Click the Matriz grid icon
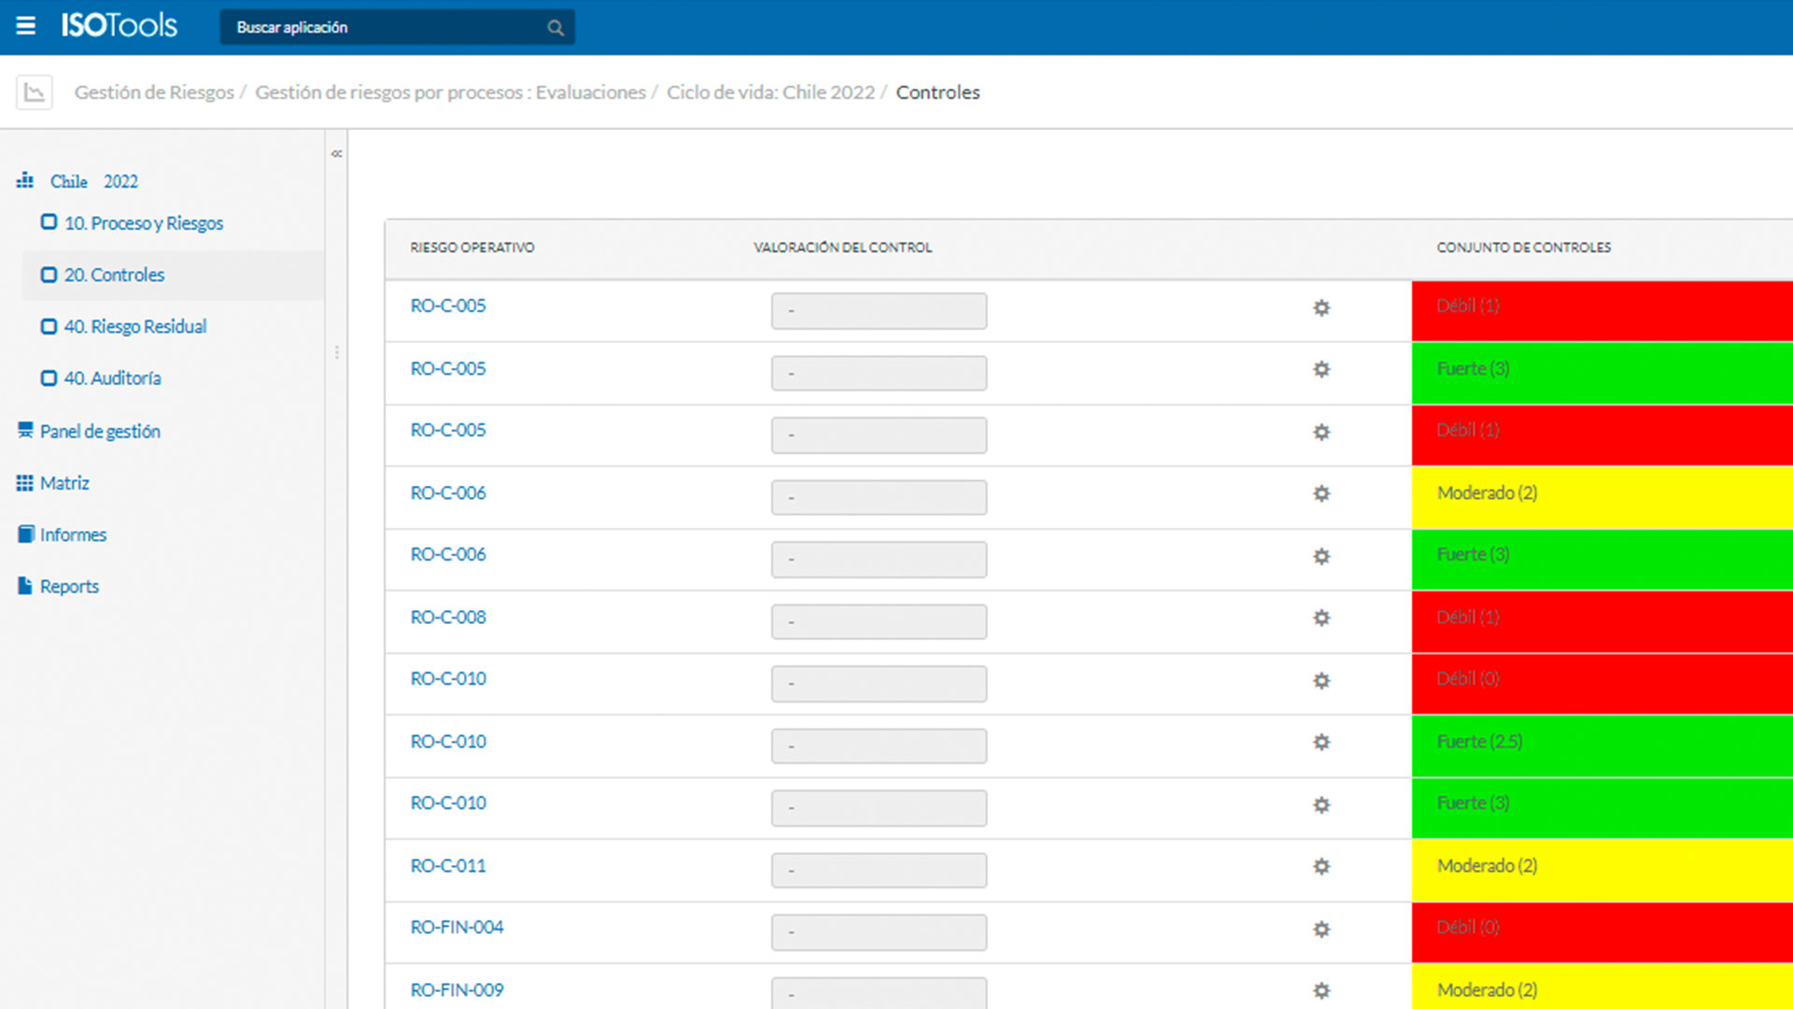The height and width of the screenshot is (1009, 1793). [x=25, y=483]
